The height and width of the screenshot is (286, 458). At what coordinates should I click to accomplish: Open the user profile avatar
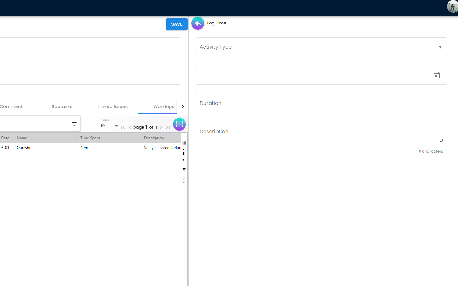click(x=452, y=6)
